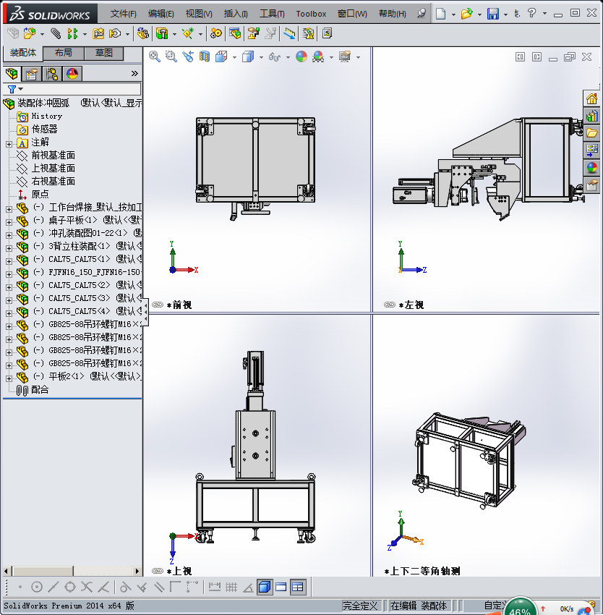Toggle the link-views icon beside *上视
603x615 pixels.
[x=158, y=571]
